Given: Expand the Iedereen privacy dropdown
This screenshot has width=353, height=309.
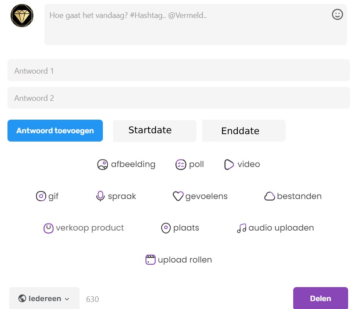Looking at the screenshot, I should tap(44, 298).
